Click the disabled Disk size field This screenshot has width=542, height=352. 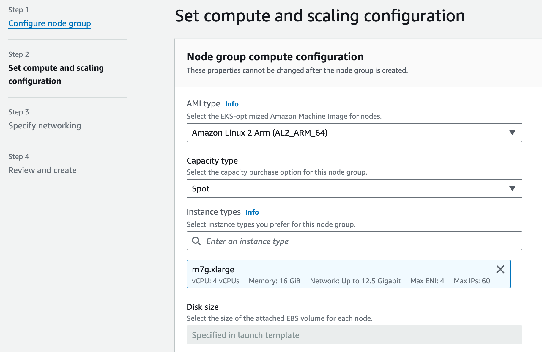[354, 335]
